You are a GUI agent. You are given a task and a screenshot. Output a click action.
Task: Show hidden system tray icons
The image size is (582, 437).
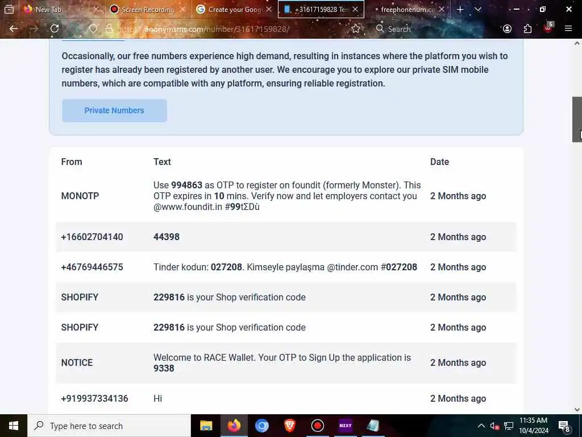click(x=481, y=426)
